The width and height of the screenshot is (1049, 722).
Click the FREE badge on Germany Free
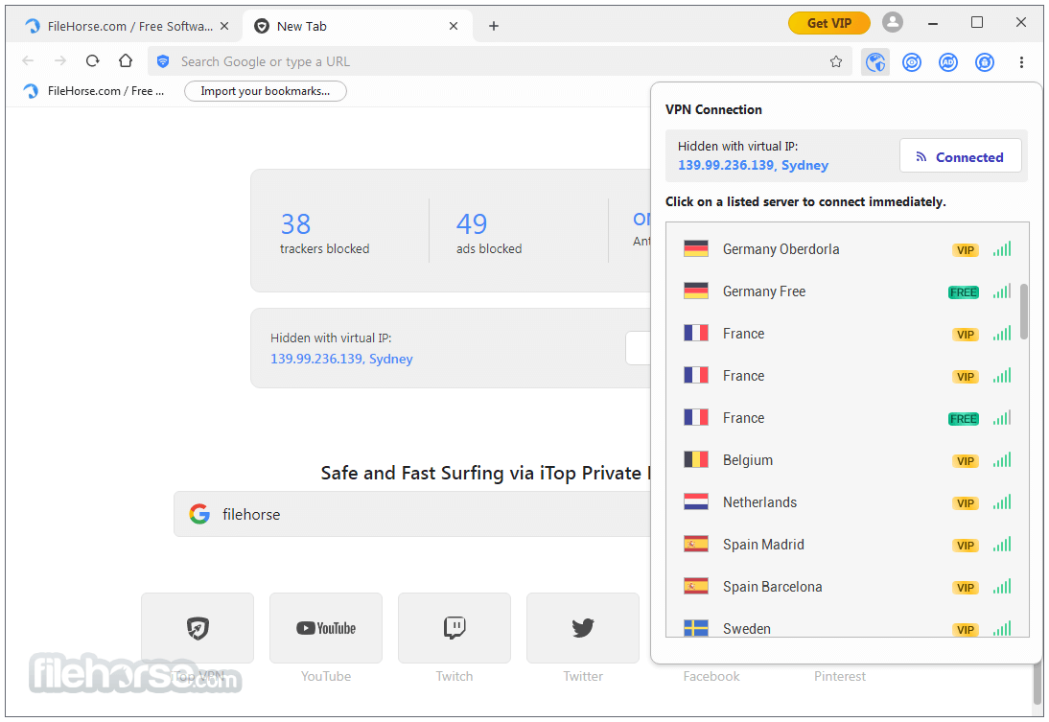964,292
